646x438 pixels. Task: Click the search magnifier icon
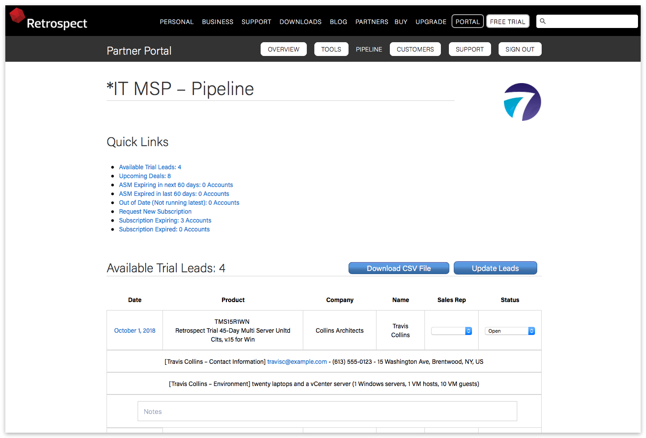click(x=543, y=21)
